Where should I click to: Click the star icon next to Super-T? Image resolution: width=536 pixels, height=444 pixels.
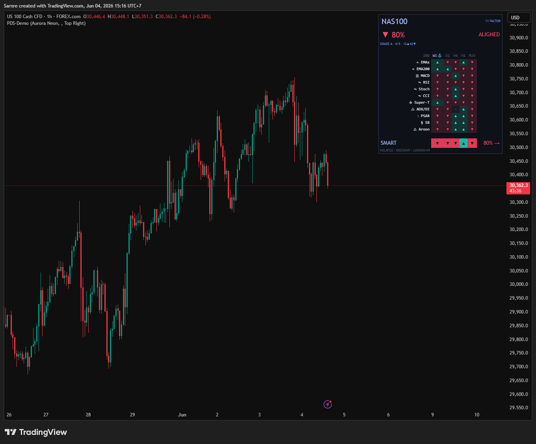coord(411,103)
